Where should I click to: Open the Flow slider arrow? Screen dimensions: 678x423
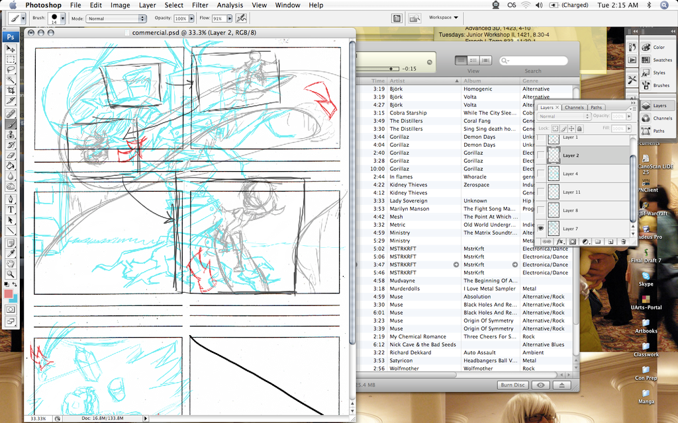pyautogui.click(x=229, y=19)
